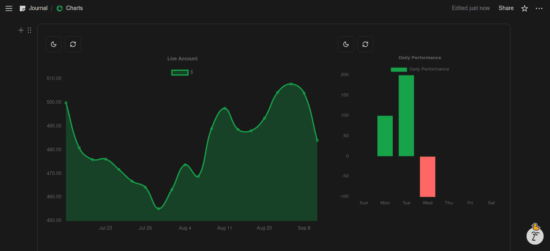Image resolution: width=550 pixels, height=251 pixels.
Task: Click the green swatch in the $ legend
Action: point(179,72)
